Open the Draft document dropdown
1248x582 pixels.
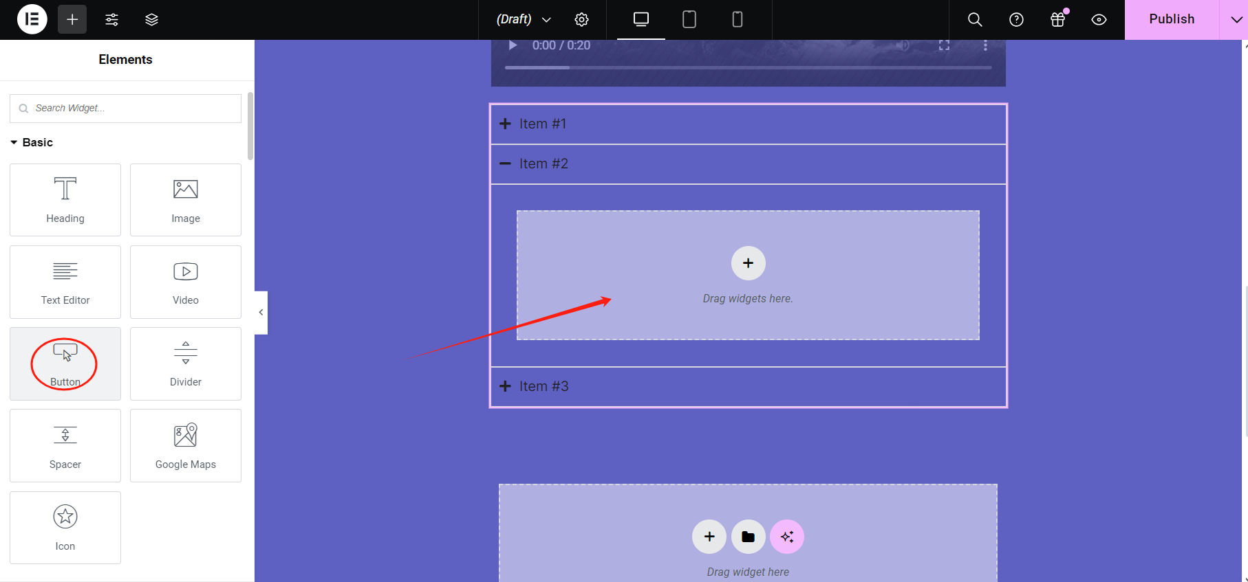pyautogui.click(x=524, y=19)
